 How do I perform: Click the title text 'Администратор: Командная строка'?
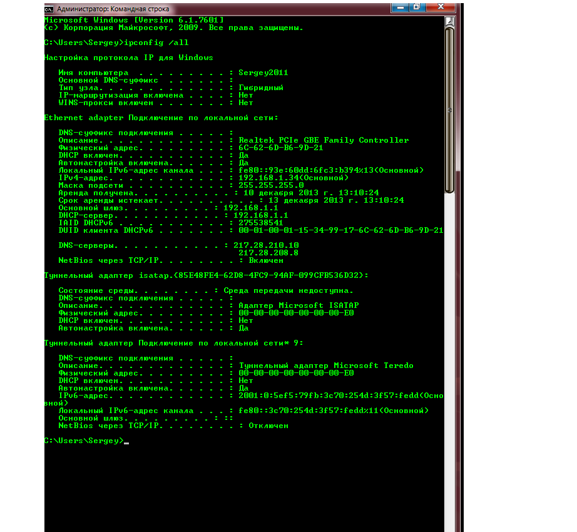point(113,9)
